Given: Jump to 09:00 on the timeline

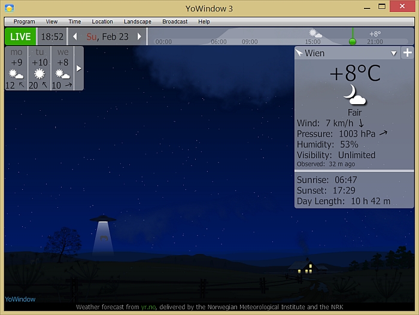Looking at the screenshot, I should click(250, 42).
